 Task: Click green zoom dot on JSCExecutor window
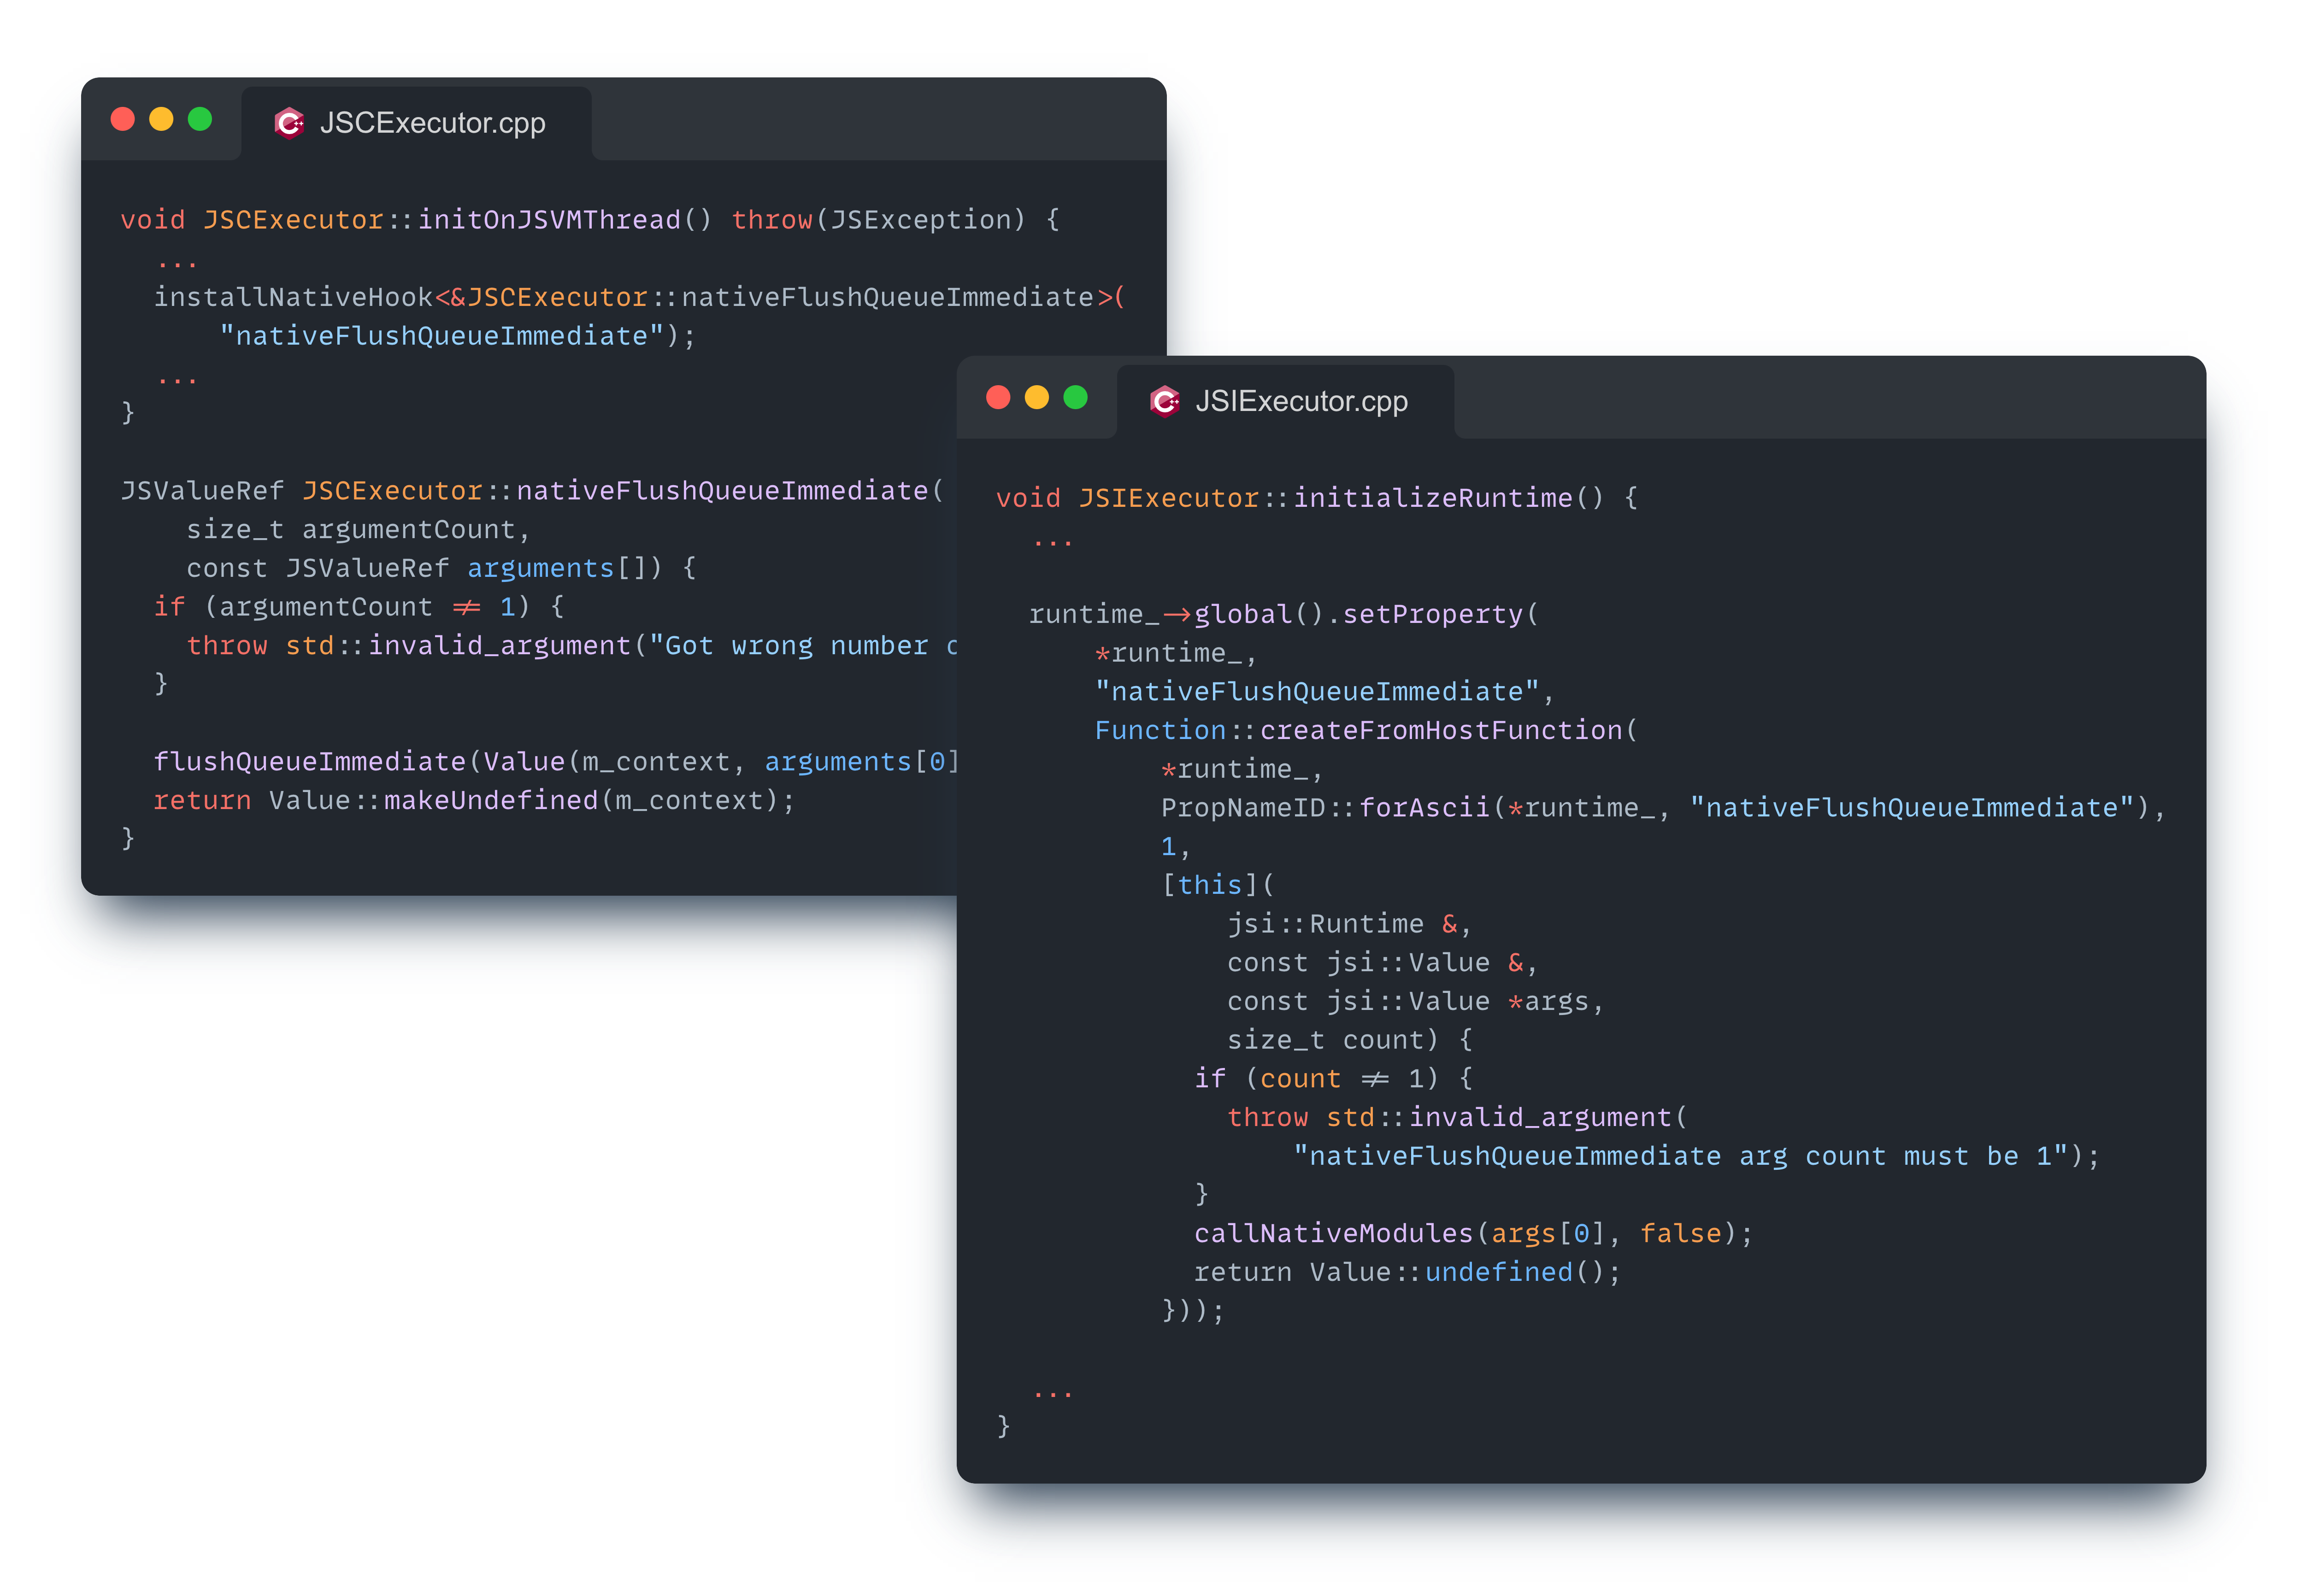200,119
